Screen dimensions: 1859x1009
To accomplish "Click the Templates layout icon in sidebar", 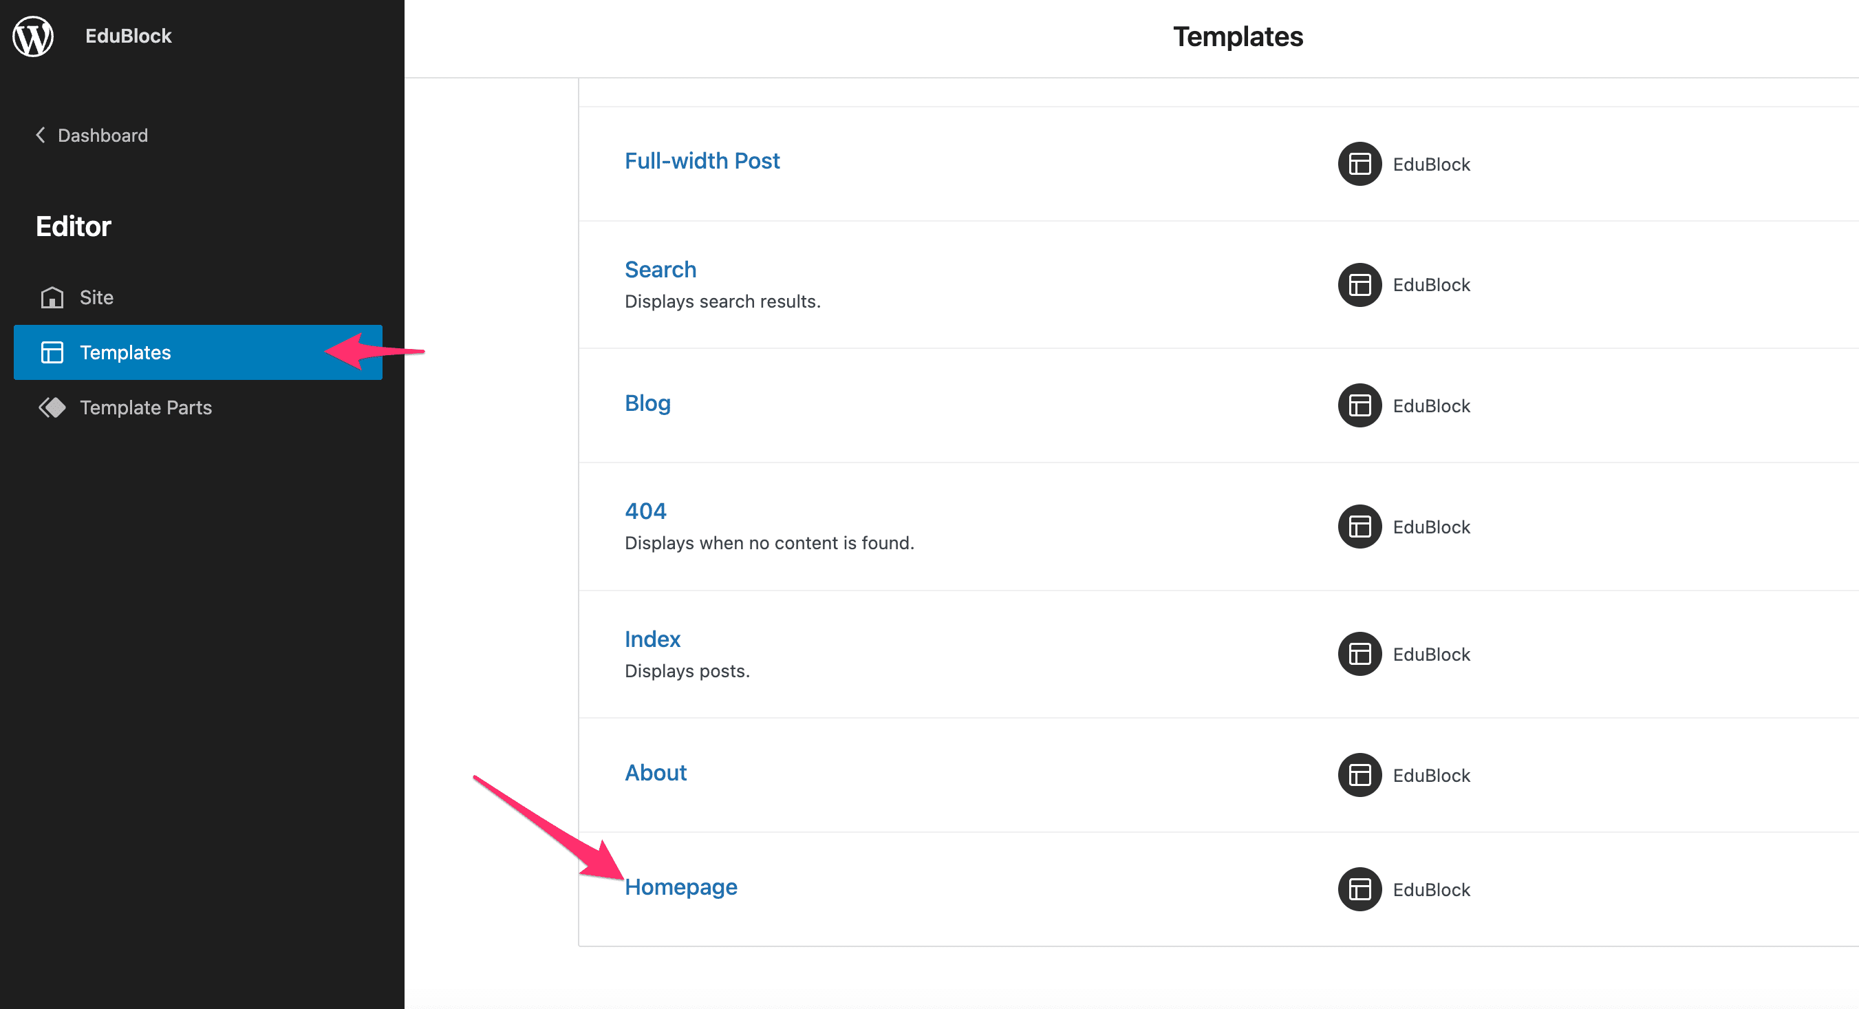I will pos(52,352).
